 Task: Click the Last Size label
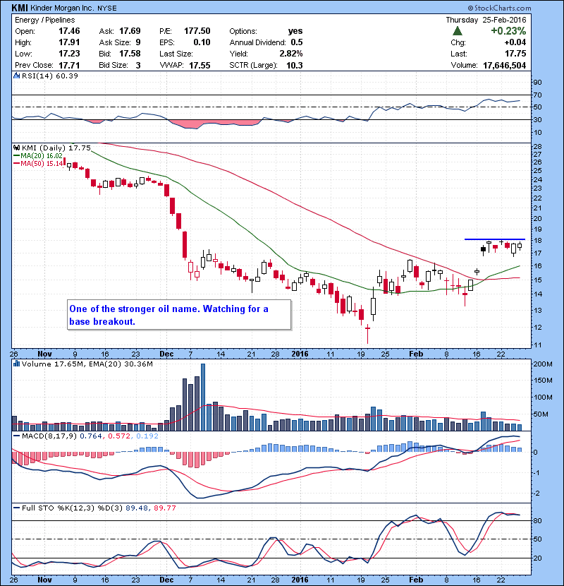pyautogui.click(x=176, y=54)
